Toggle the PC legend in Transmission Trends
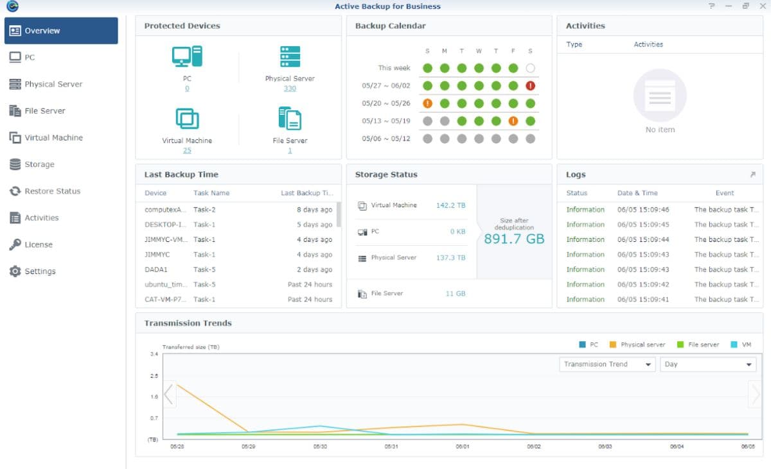The image size is (771, 469). tap(589, 345)
